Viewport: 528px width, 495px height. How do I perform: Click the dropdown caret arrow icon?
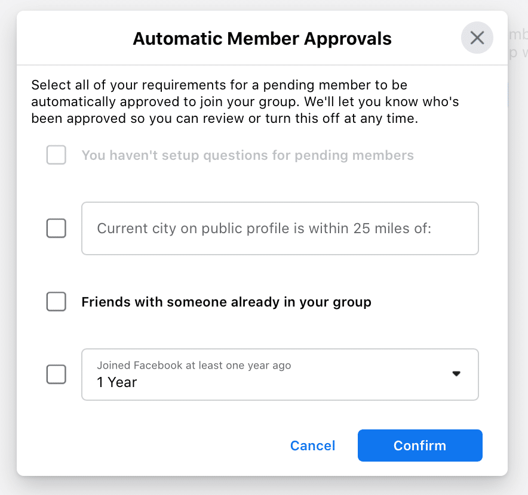click(456, 374)
